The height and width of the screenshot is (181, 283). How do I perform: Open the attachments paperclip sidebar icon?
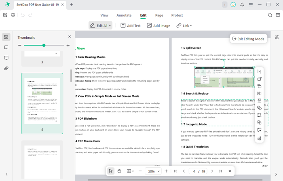6,68
